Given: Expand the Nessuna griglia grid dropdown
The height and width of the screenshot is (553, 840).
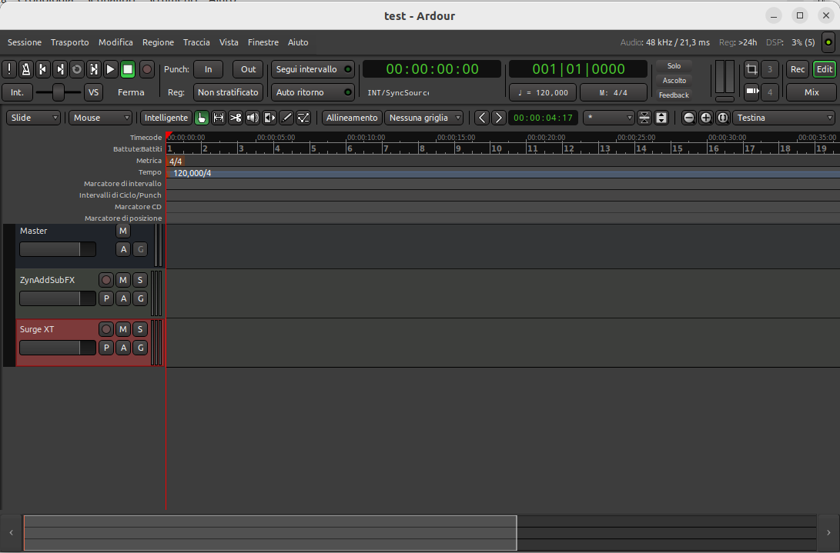Looking at the screenshot, I should pos(425,118).
